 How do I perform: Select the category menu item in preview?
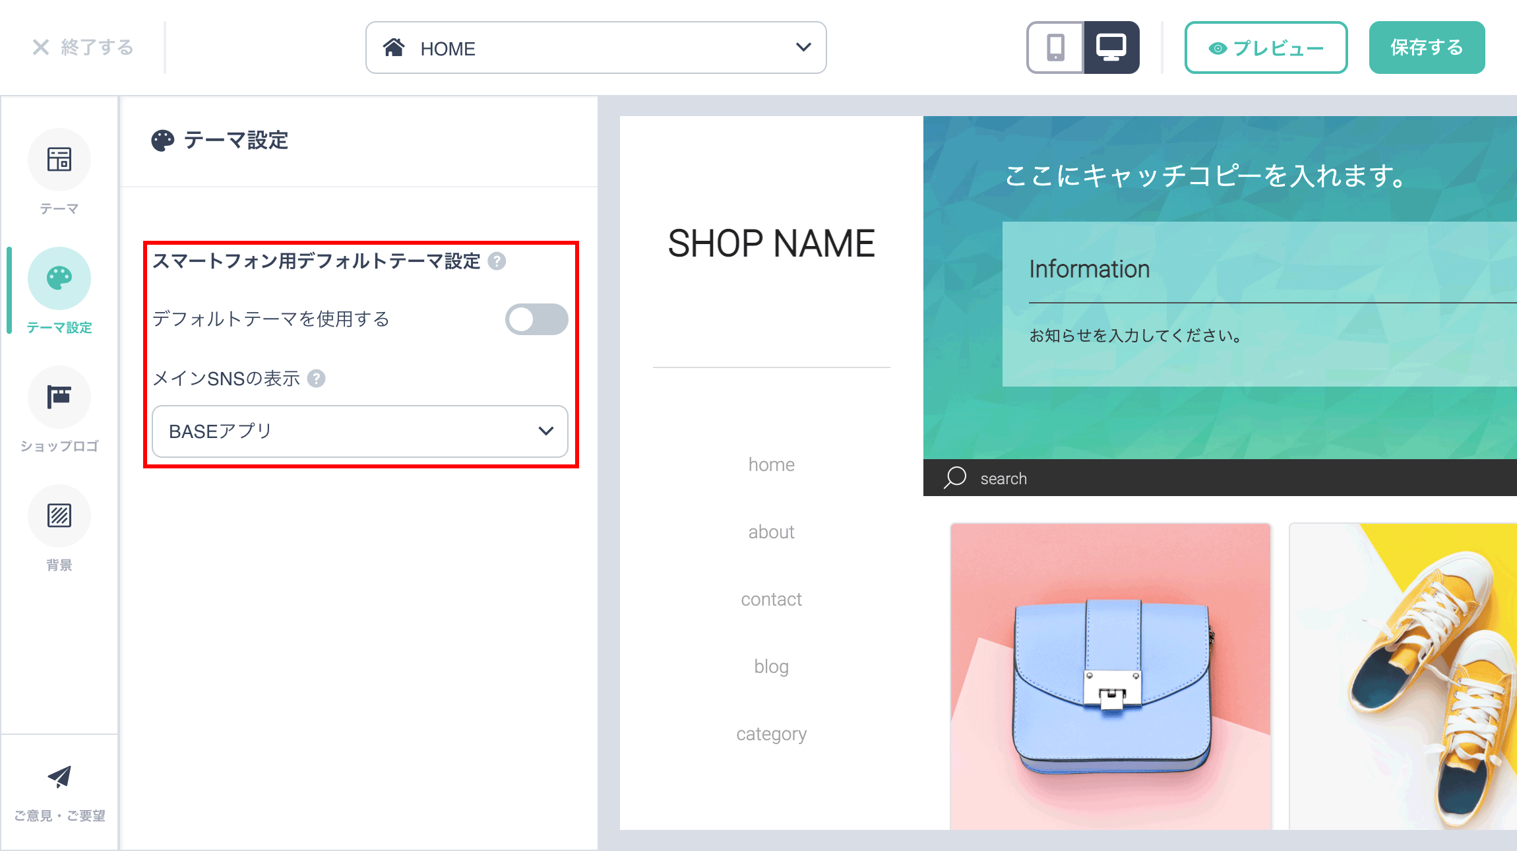pyautogui.click(x=771, y=734)
